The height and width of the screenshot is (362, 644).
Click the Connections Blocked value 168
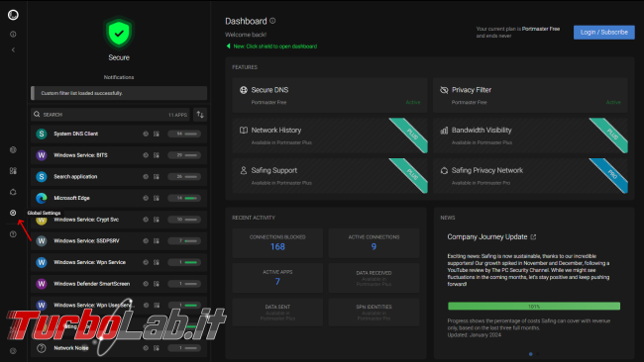click(x=277, y=247)
